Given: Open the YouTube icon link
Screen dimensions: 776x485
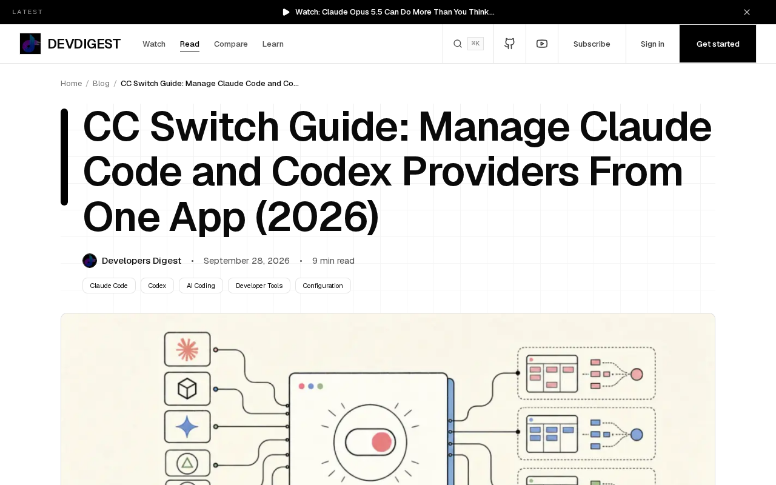Looking at the screenshot, I should tap(542, 44).
